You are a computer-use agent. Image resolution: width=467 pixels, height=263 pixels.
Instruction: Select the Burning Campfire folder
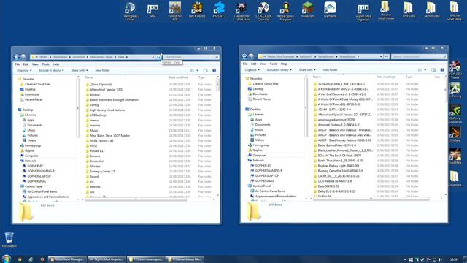point(340,171)
